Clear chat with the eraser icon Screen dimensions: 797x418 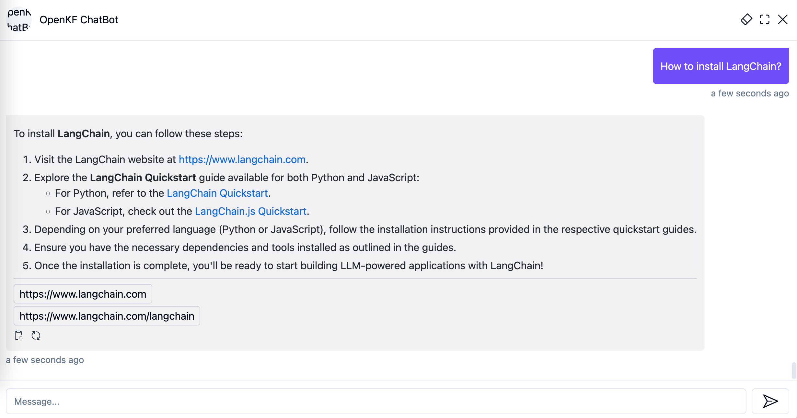[746, 19]
